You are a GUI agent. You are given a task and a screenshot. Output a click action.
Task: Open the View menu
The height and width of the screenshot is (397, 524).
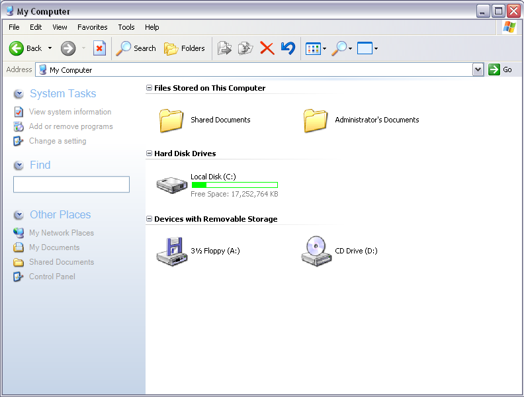(x=60, y=27)
